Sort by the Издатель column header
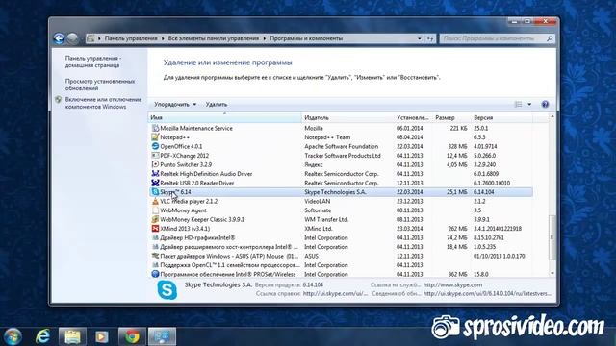Viewport: 616px width, 346px height. (x=347, y=117)
